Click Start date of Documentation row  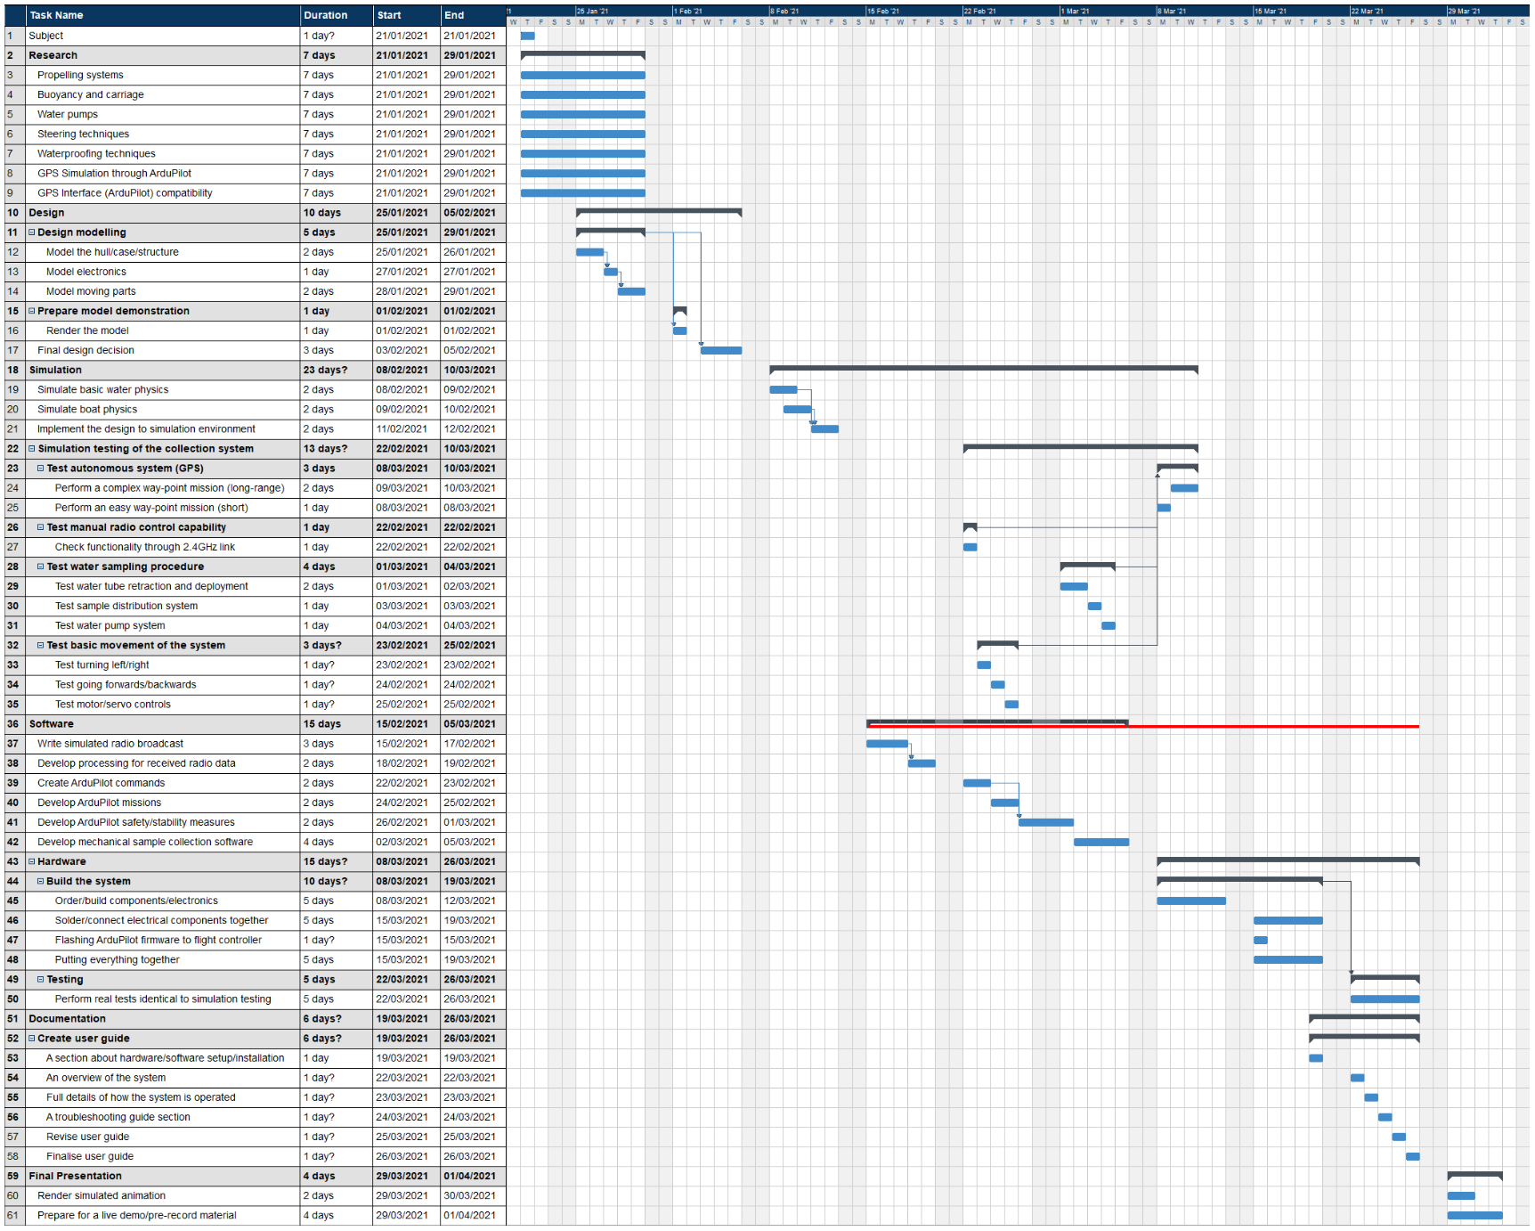[x=407, y=1019]
